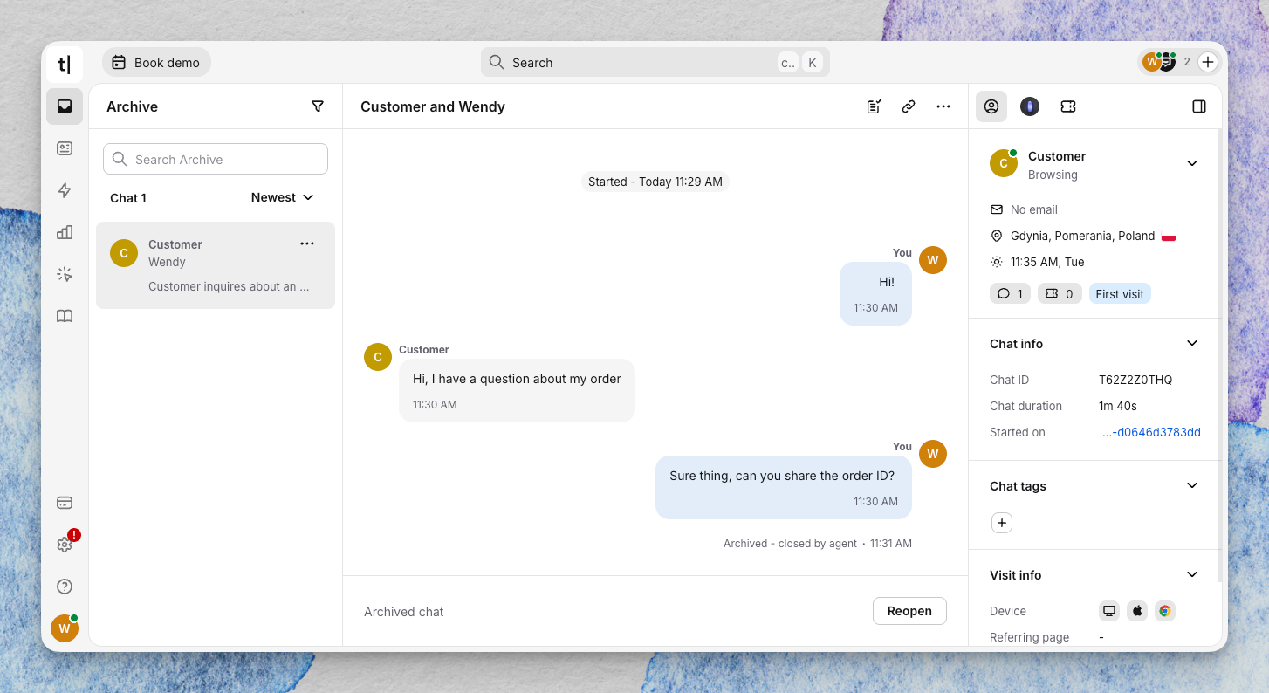This screenshot has width=1269, height=693.
Task: Collapse the Chat tags section
Action: [1192, 485]
